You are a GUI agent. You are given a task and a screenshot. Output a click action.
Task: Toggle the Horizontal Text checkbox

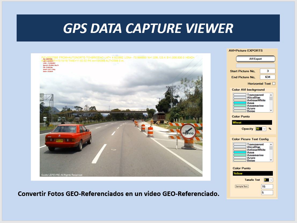click(274, 84)
